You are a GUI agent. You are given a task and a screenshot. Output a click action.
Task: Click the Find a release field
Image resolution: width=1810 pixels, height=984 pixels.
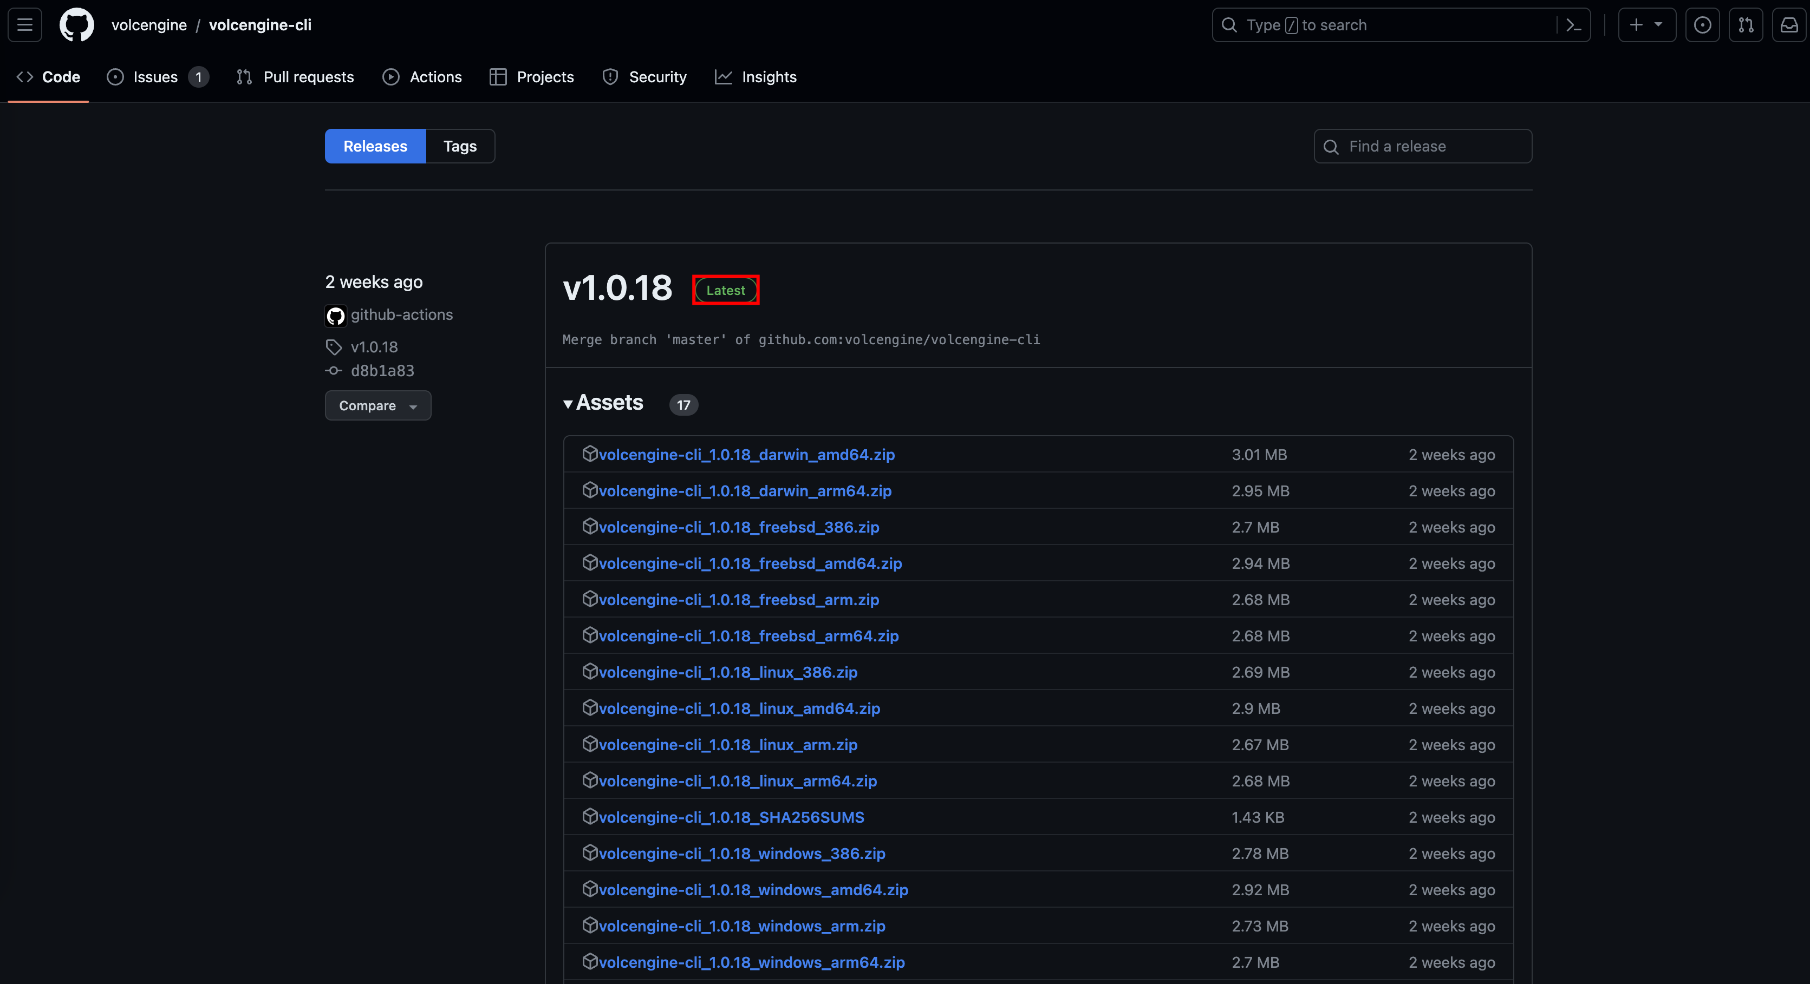point(1423,146)
